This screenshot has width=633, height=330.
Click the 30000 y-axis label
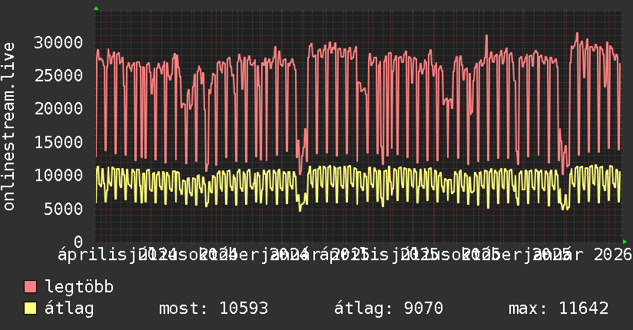coord(60,42)
